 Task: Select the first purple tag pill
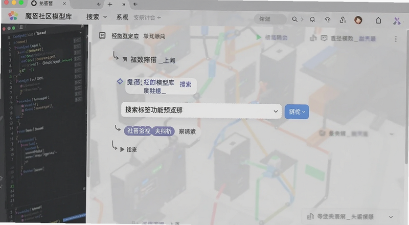pos(138,131)
